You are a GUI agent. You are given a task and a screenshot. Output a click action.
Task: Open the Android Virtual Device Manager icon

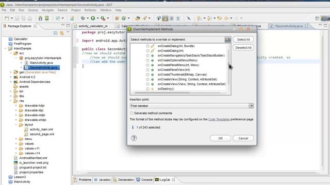[47, 18]
